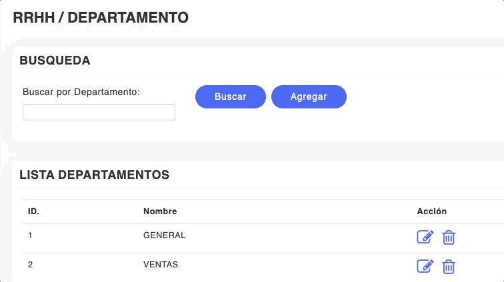Click the LISTA DEPARTAMENTOS heading
Image resolution: width=504 pixels, height=282 pixels.
pos(94,176)
